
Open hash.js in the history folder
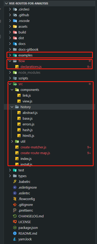click(x=28, y=130)
